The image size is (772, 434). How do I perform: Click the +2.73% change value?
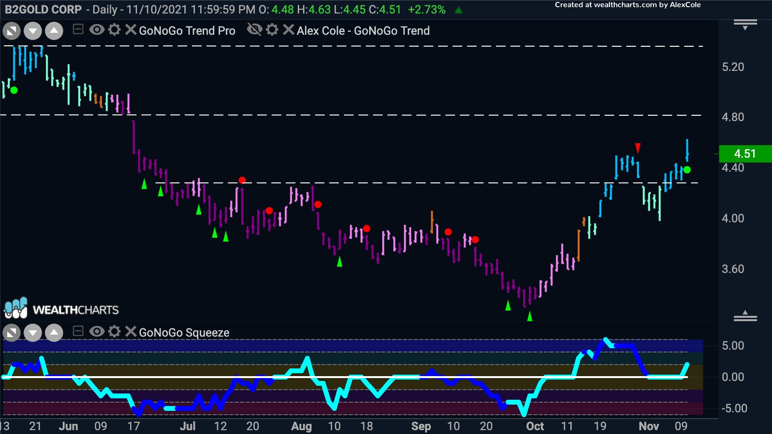[427, 10]
